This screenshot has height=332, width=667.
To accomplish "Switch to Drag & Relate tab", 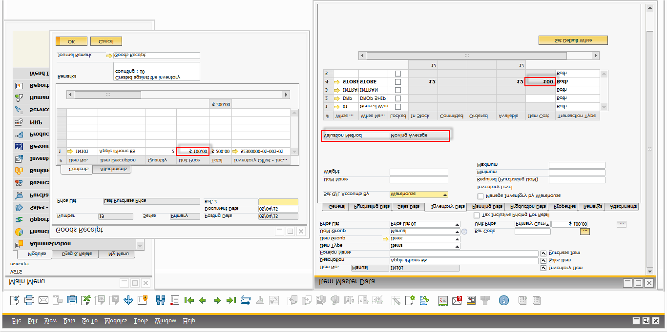I will pos(76,254).
